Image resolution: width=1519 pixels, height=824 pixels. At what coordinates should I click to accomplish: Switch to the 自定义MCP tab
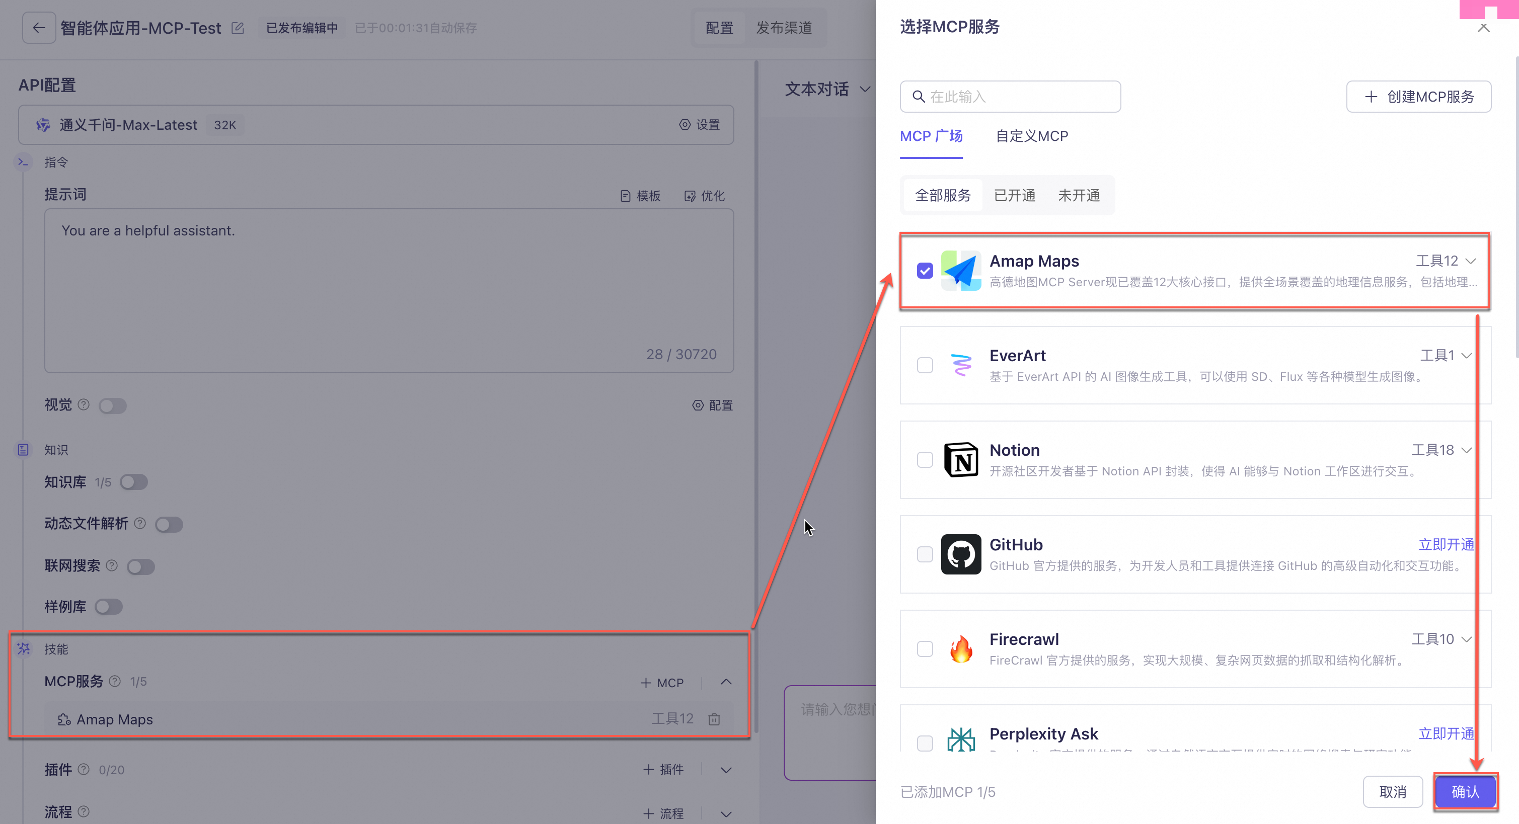click(x=1031, y=136)
